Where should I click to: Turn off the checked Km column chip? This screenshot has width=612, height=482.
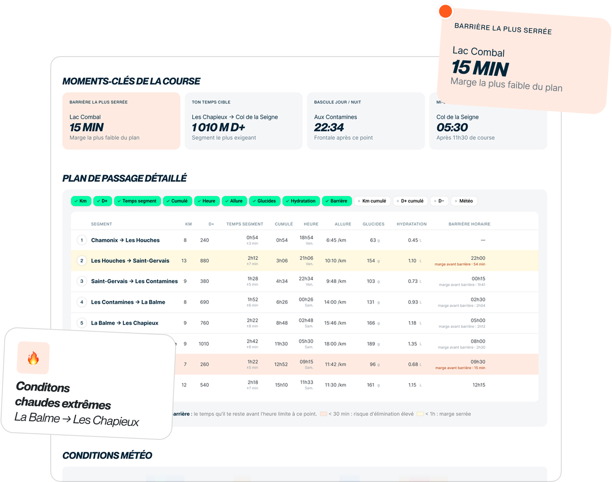point(81,201)
